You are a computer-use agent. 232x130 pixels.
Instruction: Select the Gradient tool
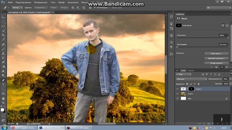(x=3, y=66)
